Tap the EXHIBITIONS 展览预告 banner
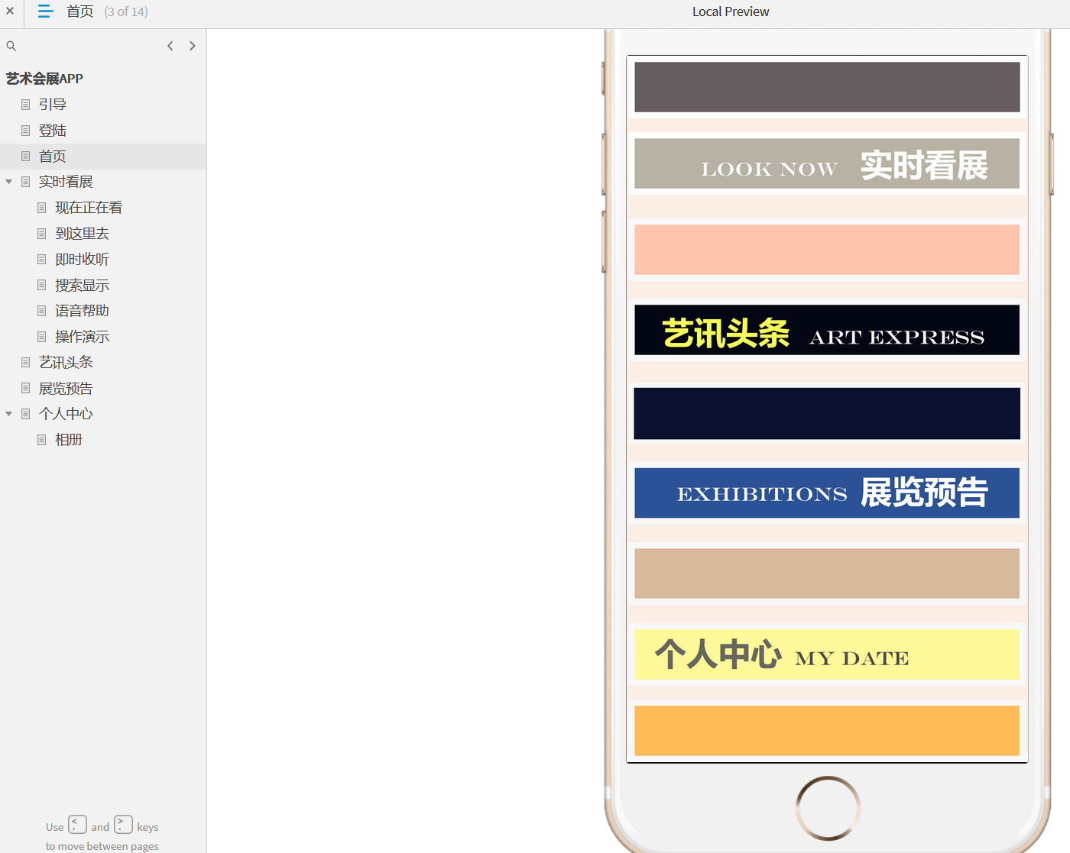 point(827,493)
